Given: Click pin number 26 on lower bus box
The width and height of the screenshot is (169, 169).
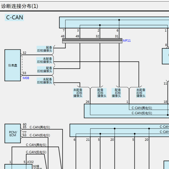Looking at the screenshot, I should click(88, 102).
